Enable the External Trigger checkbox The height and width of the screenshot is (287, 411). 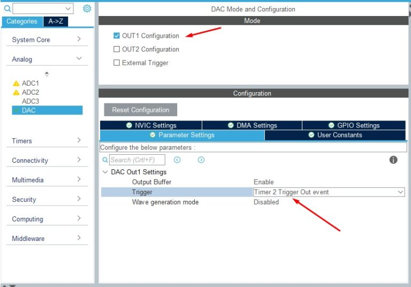click(x=117, y=63)
